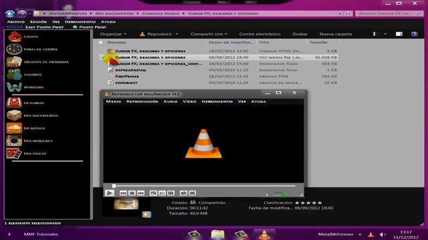
Task: Click the Buscar search field
Action: pos(389,13)
